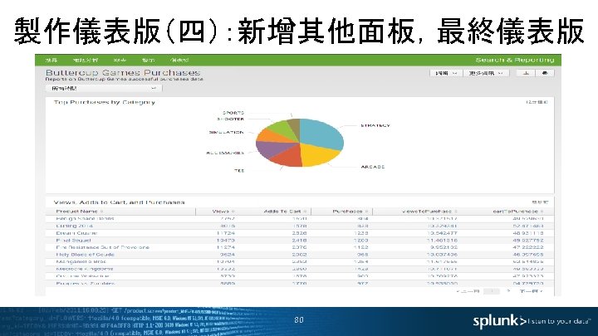Click Views value 11724
This screenshot has height=336, width=598.
225,233
